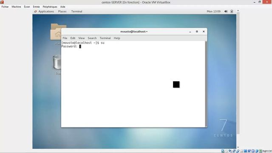Minimize the VirtualBox VM window
The height and width of the screenshot is (153, 272).
254,2
